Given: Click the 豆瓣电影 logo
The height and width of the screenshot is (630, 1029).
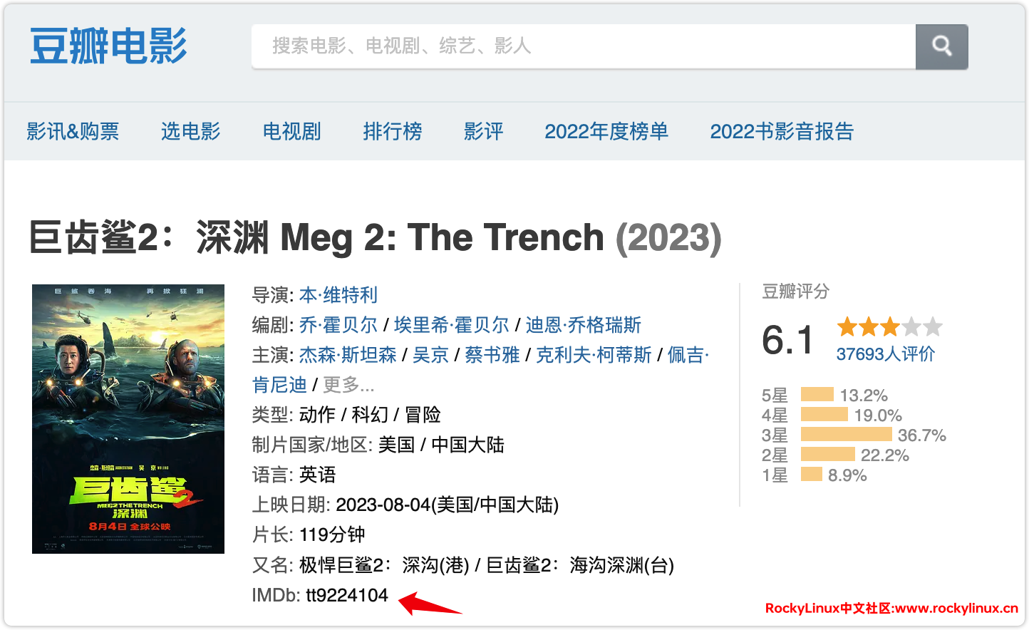Looking at the screenshot, I should [x=108, y=46].
